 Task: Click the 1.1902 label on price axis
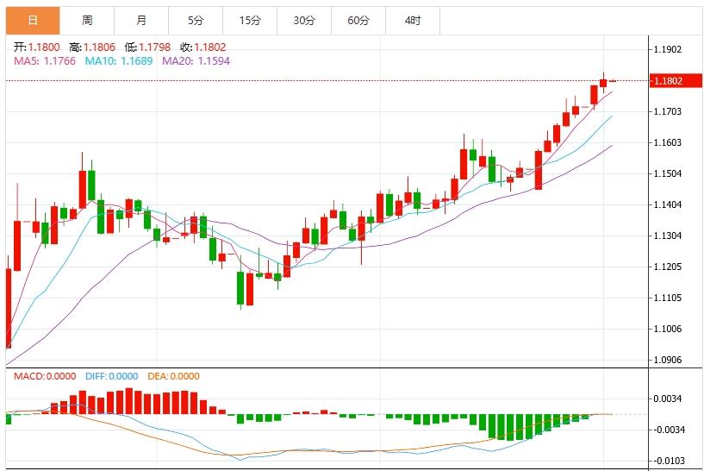click(x=669, y=49)
